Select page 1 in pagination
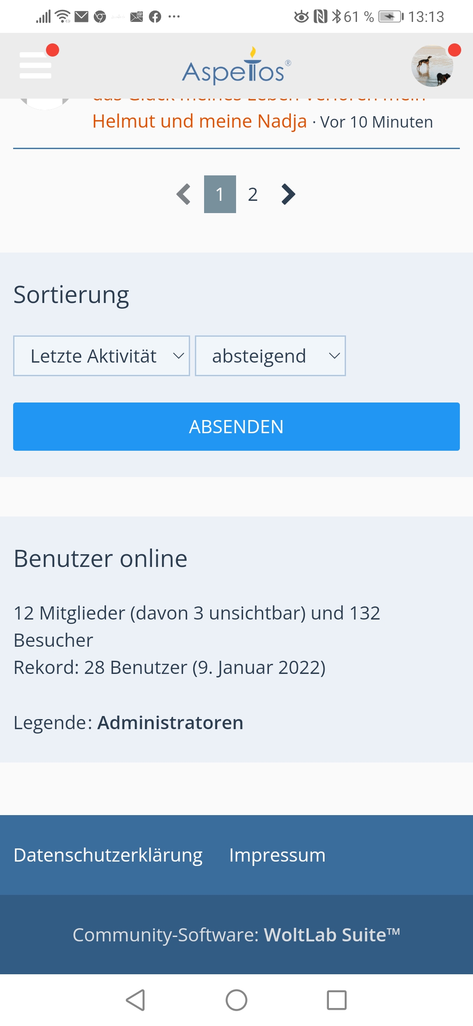The width and height of the screenshot is (473, 1026). (x=220, y=194)
